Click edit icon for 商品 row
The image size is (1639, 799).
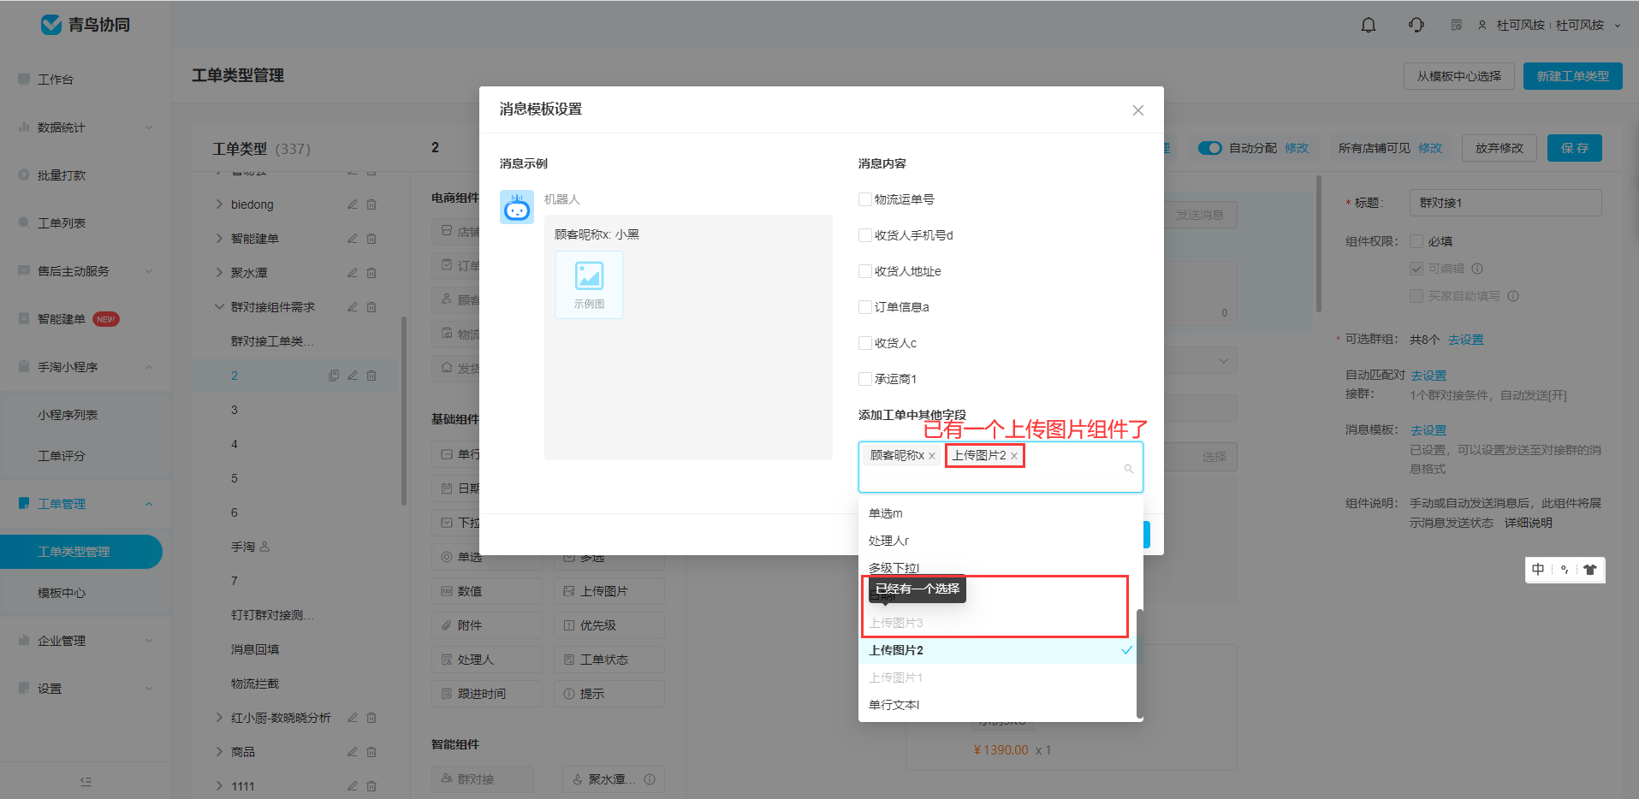(353, 752)
